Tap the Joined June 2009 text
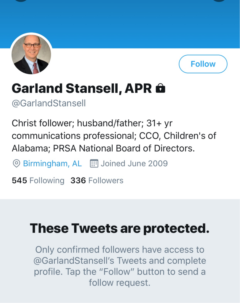This screenshot has width=240, height=303. click(134, 163)
